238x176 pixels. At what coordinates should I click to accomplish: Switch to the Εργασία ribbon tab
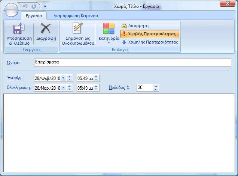pyautogui.click(x=34, y=16)
